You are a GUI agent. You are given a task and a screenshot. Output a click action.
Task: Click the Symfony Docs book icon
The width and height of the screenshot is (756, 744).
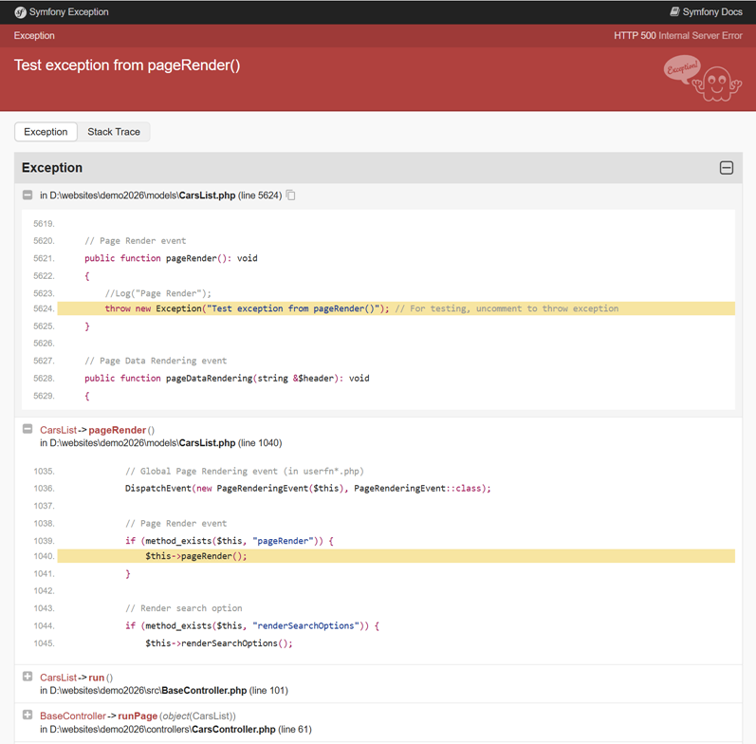coord(675,11)
